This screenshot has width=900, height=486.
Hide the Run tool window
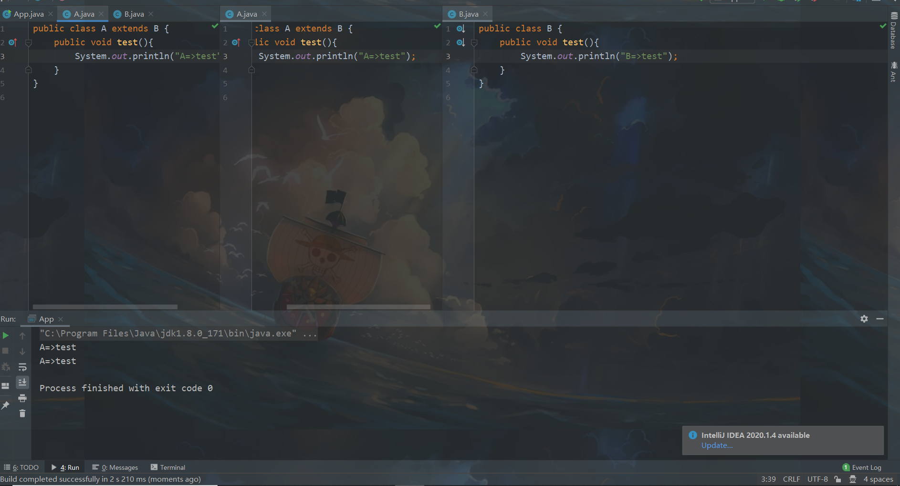880,319
